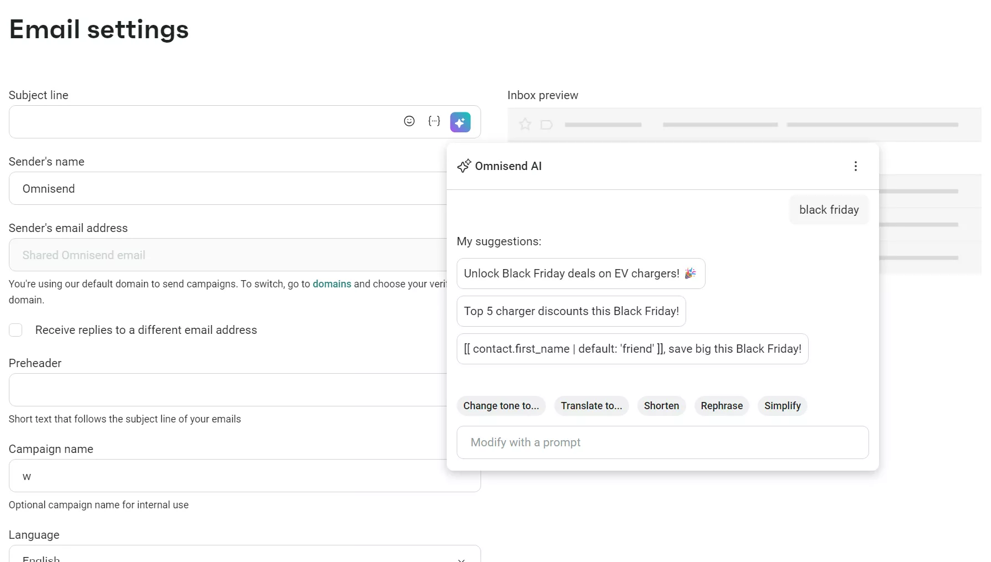Choose suggestion 'Top 5 charger discounts this Black Friday!'

(571, 311)
